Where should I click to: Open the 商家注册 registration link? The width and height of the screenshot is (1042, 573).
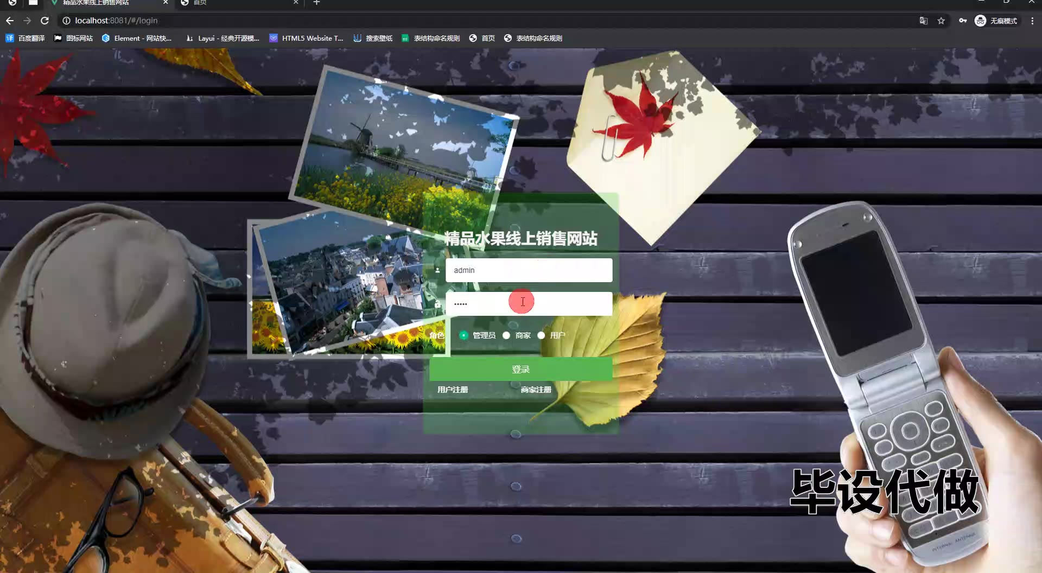pos(536,390)
